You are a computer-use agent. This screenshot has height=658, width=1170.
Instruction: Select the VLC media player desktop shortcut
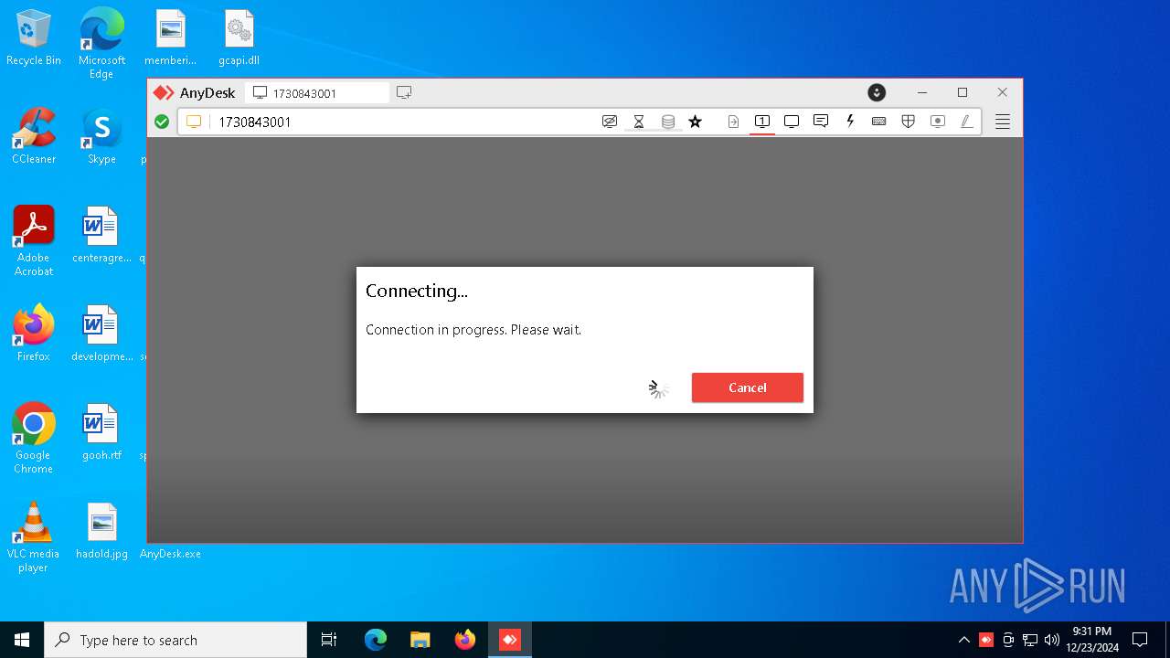[x=34, y=536]
